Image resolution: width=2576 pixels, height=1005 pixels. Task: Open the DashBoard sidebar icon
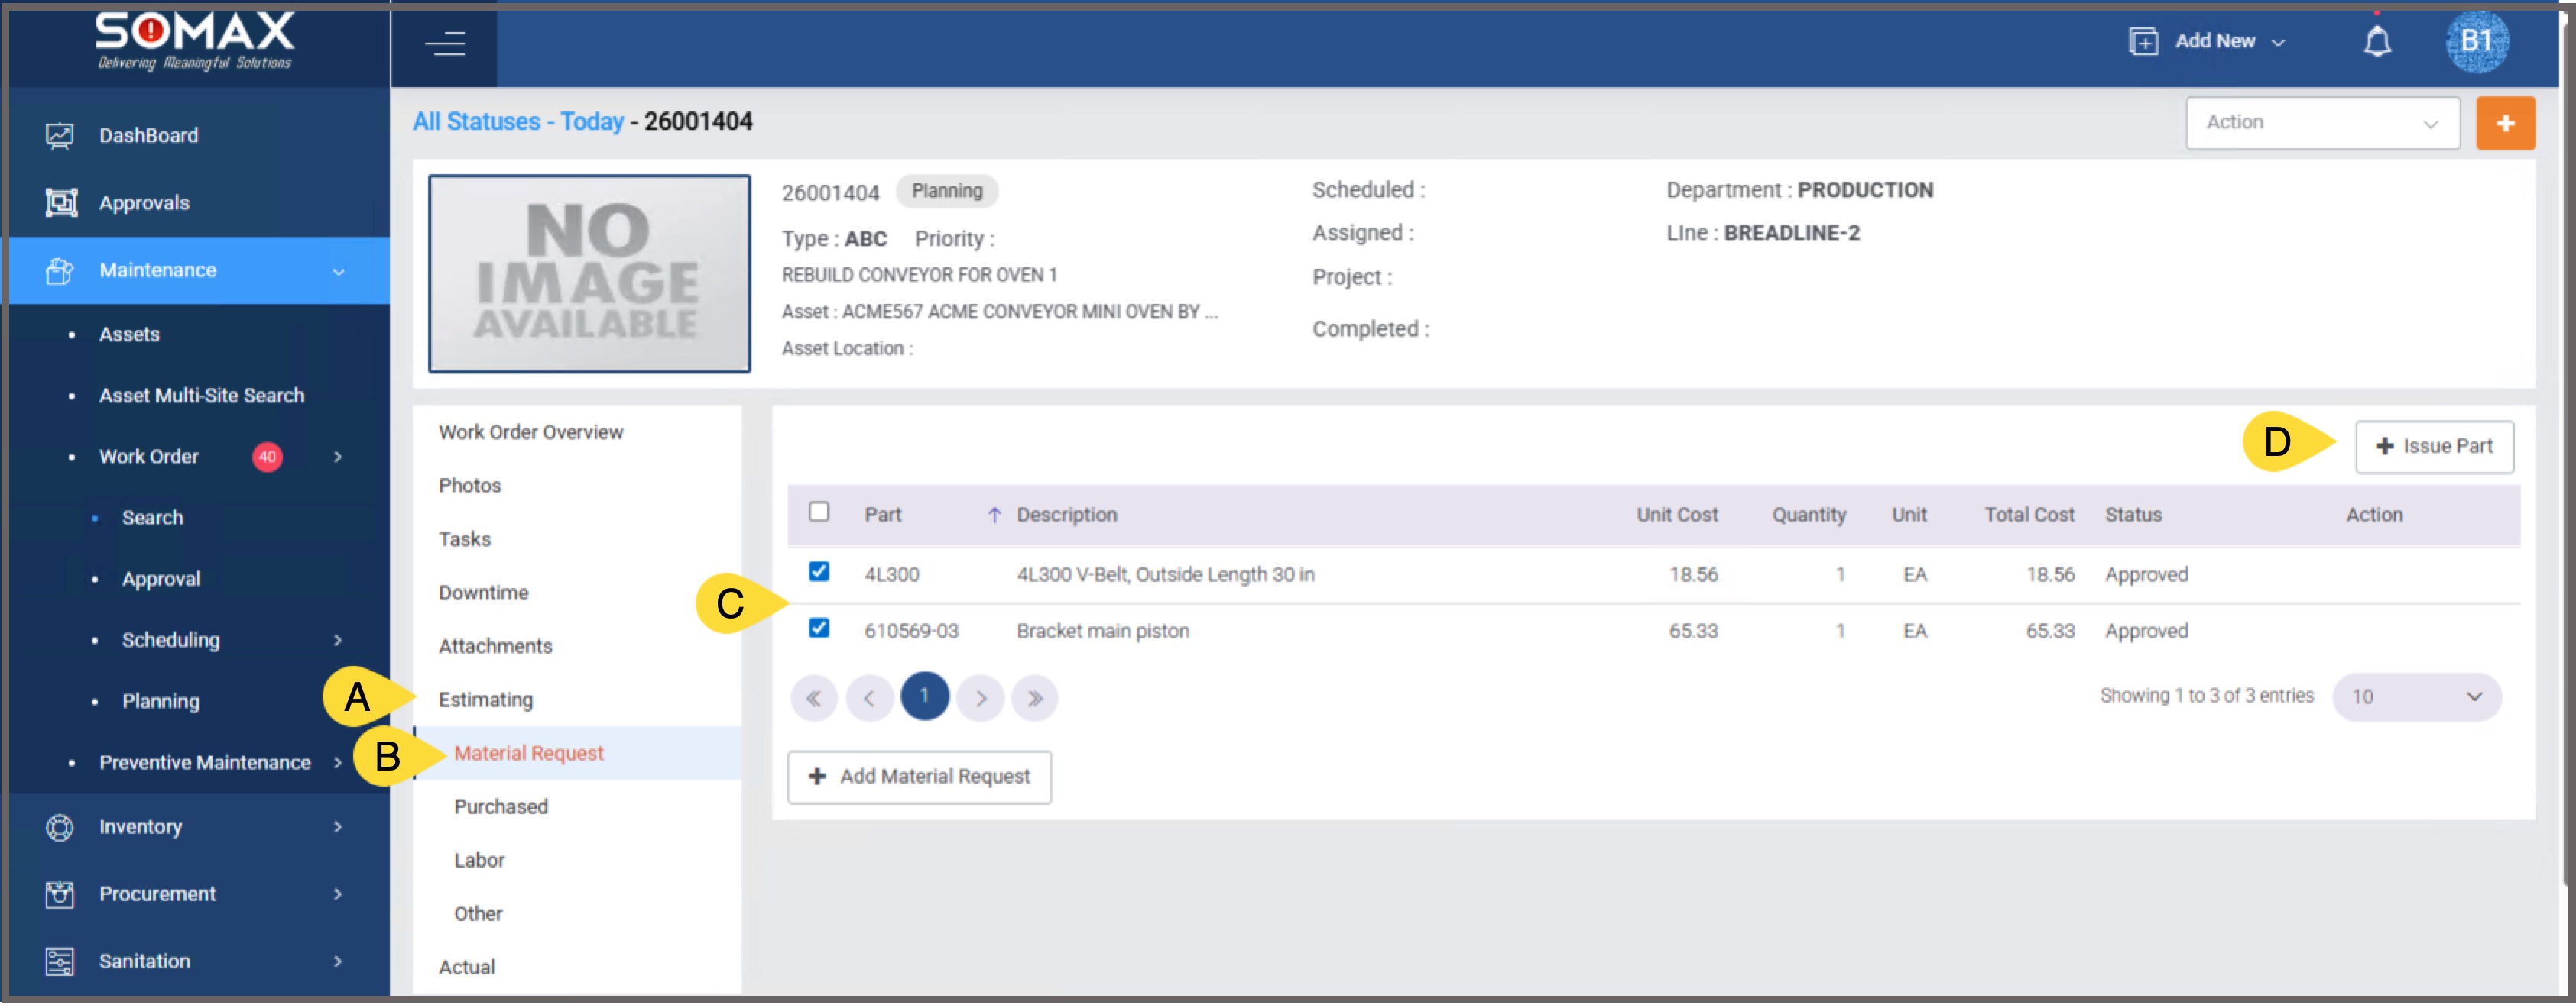(x=60, y=136)
